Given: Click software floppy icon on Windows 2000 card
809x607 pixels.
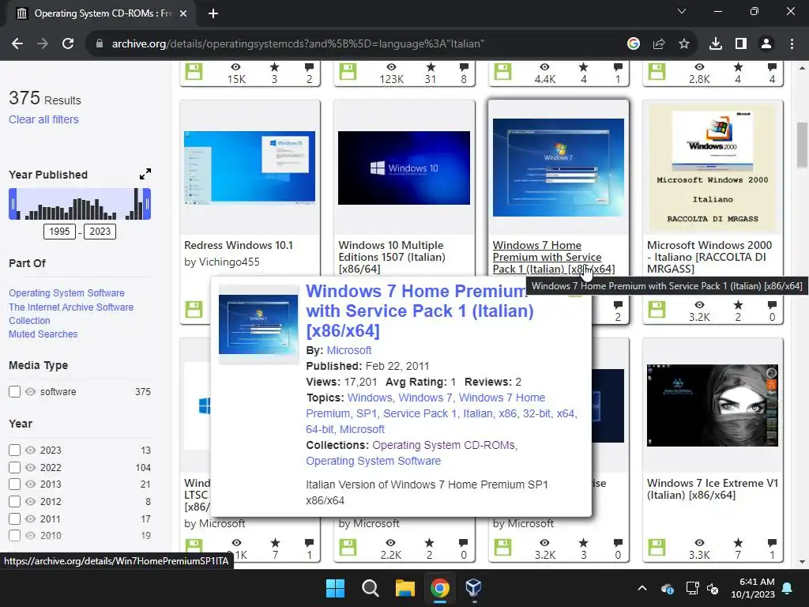Looking at the screenshot, I should [657, 310].
